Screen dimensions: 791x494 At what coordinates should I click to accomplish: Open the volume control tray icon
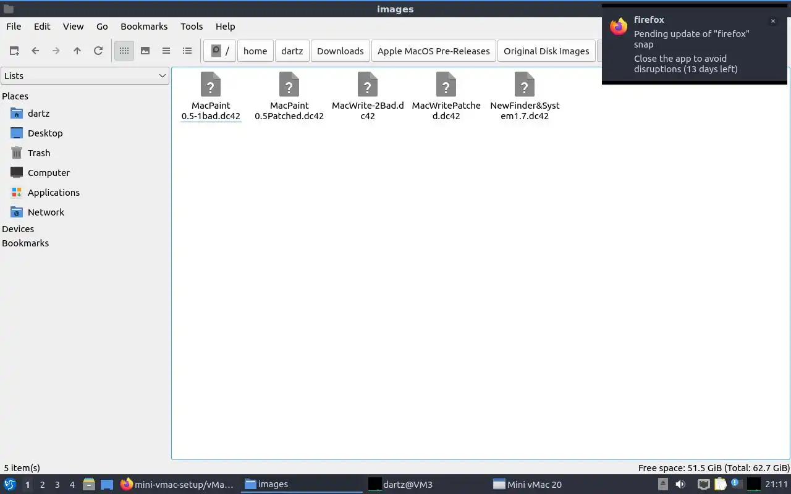click(680, 485)
